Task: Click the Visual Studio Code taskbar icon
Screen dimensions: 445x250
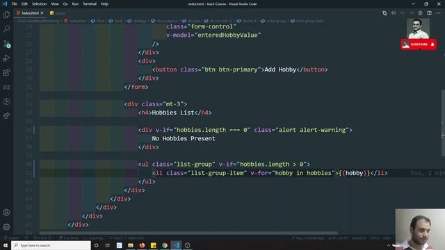Action: pyautogui.click(x=176, y=245)
